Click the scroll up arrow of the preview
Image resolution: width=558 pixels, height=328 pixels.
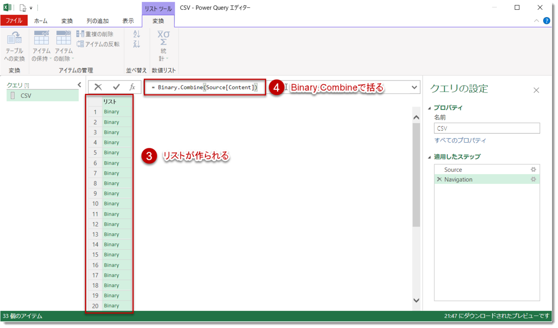point(416,118)
